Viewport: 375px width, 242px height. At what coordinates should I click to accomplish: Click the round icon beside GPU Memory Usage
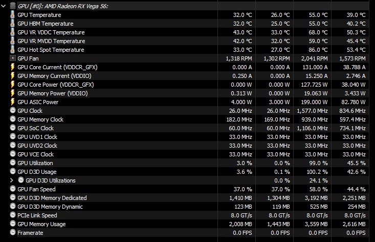coord(13,224)
